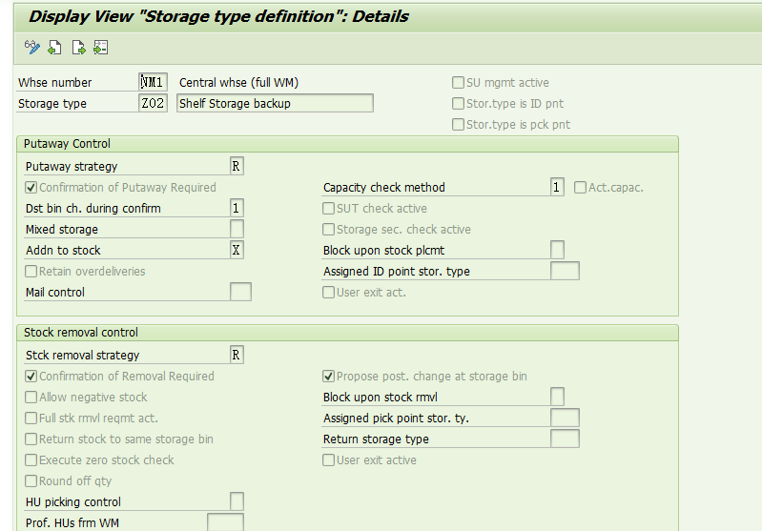Click the Stck removal strategy label
Image resolution: width=762 pixels, height=531 pixels.
click(83, 356)
